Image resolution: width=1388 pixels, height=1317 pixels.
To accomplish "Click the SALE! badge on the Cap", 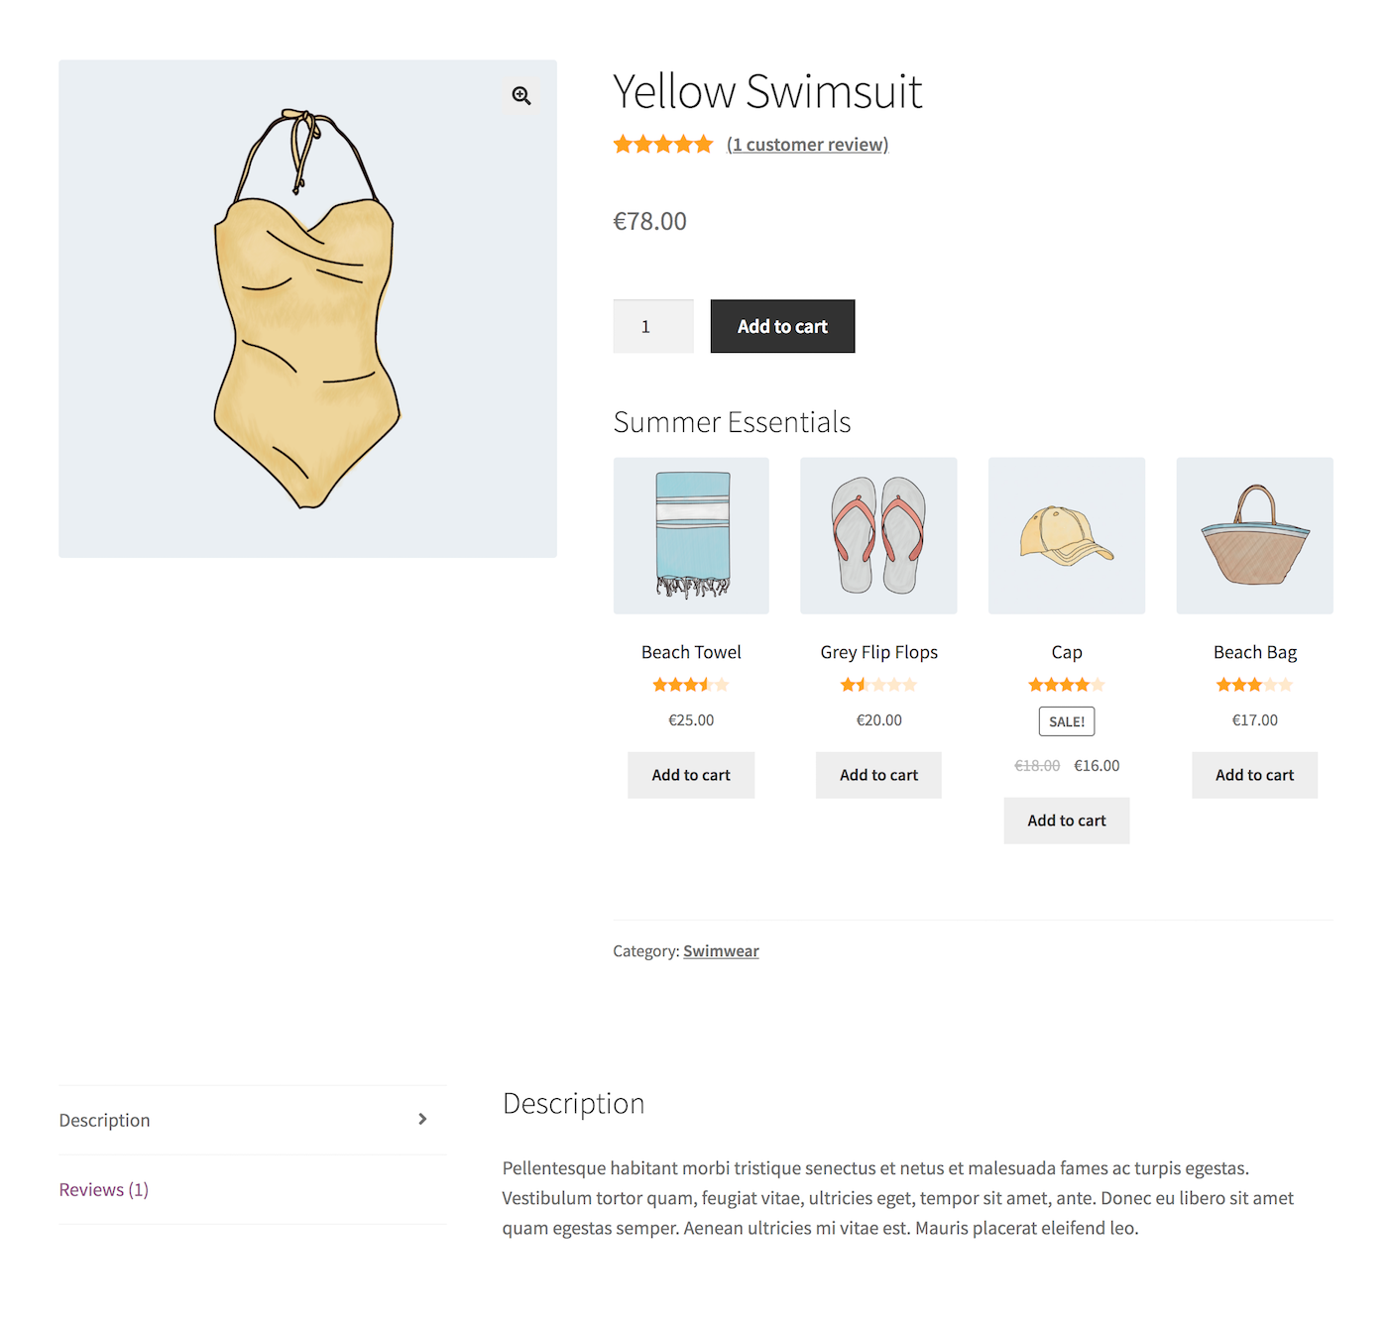I will (x=1066, y=721).
